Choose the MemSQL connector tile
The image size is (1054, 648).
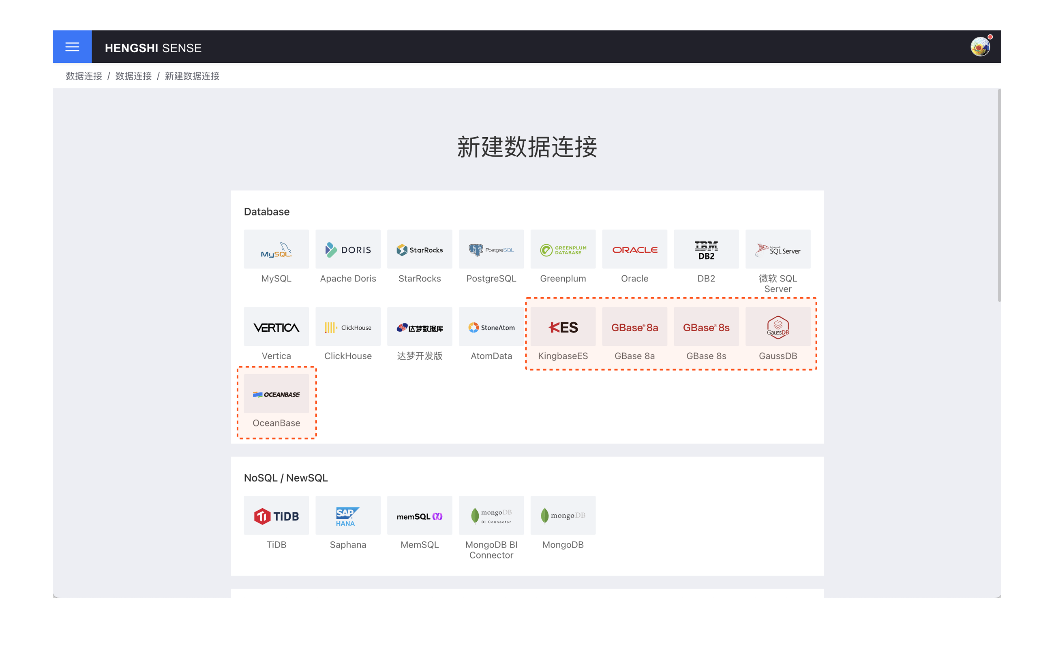(420, 515)
